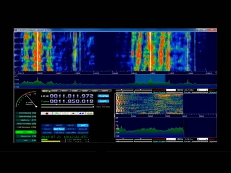The height and width of the screenshot is (173, 231).
Task: Click 2000 on the audio frequency scale
Action: coord(150,116)
